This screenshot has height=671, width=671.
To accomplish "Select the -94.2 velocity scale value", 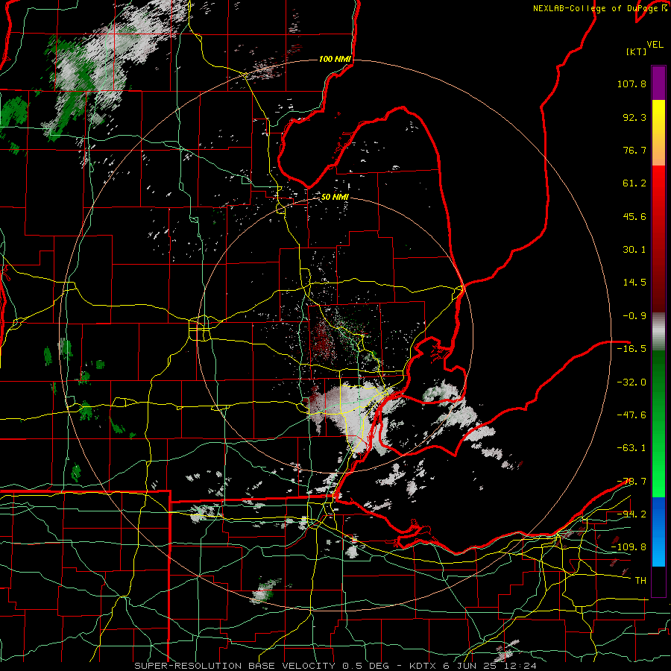I will click(x=631, y=514).
